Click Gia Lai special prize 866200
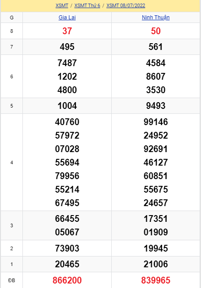201x288 pixels. (67, 280)
